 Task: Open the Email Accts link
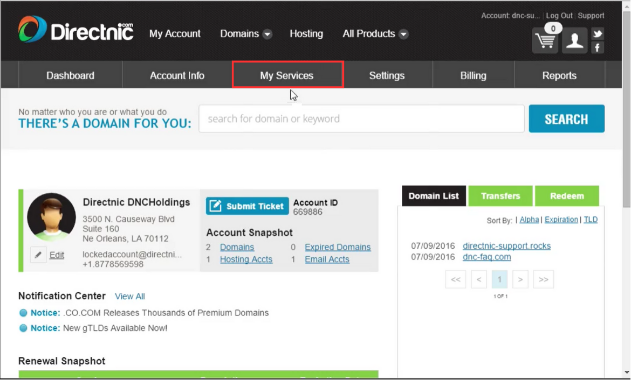pyautogui.click(x=327, y=259)
